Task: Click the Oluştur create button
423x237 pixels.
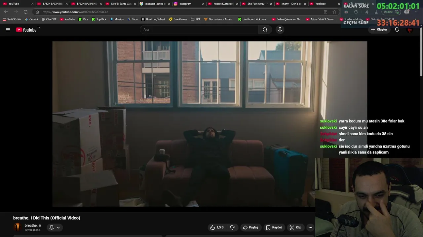Action: pyautogui.click(x=379, y=30)
